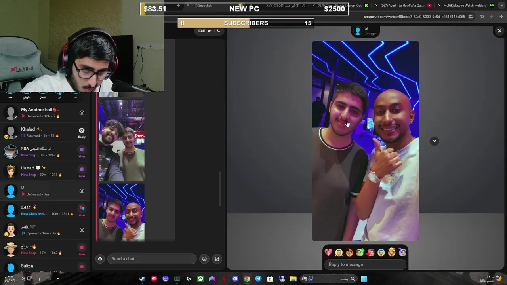
Task: Dismiss with the small X beside photo
Action: 435,141
